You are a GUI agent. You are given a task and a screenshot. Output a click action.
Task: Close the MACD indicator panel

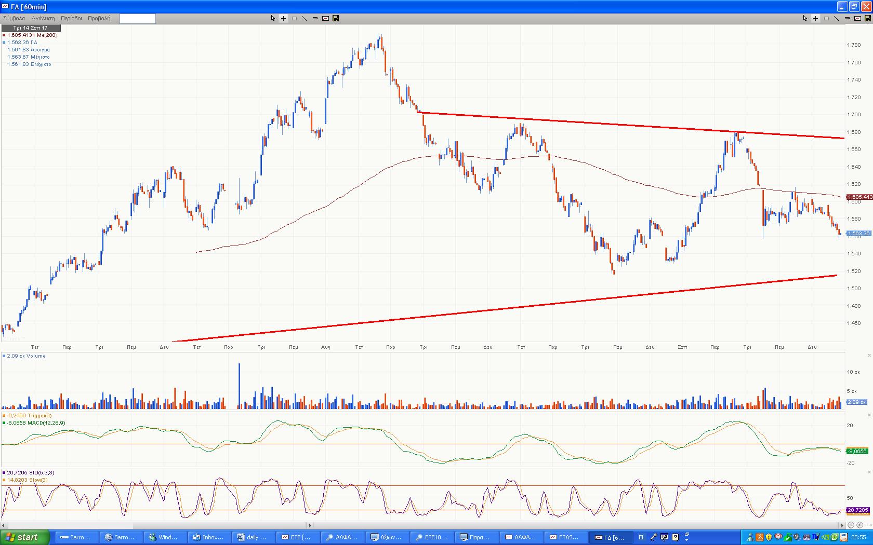click(869, 415)
